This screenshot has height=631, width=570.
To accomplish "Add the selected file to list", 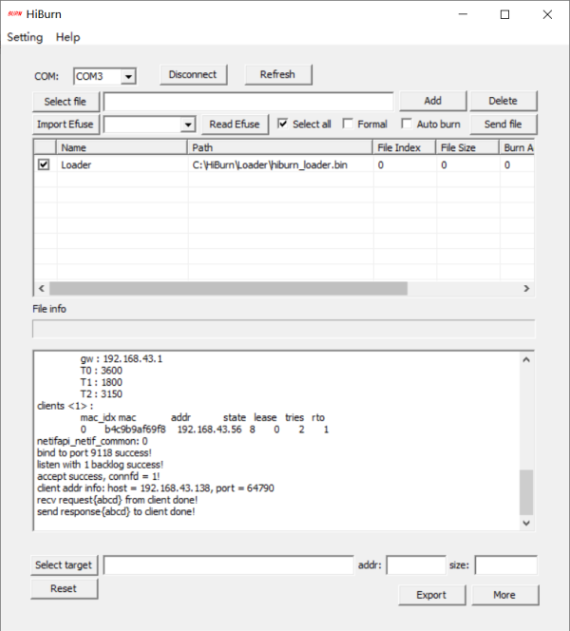I will 433,101.
